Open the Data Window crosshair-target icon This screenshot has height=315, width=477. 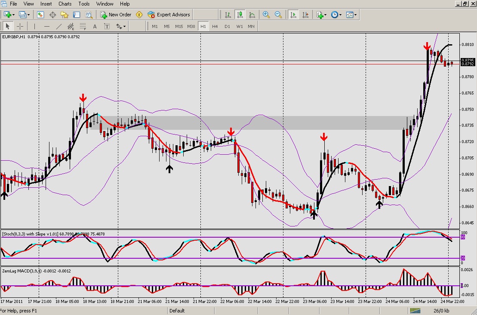click(52, 15)
